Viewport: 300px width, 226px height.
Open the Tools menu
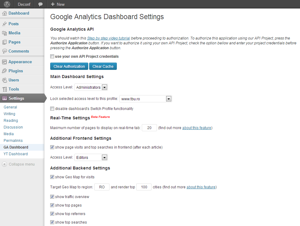point(14,89)
